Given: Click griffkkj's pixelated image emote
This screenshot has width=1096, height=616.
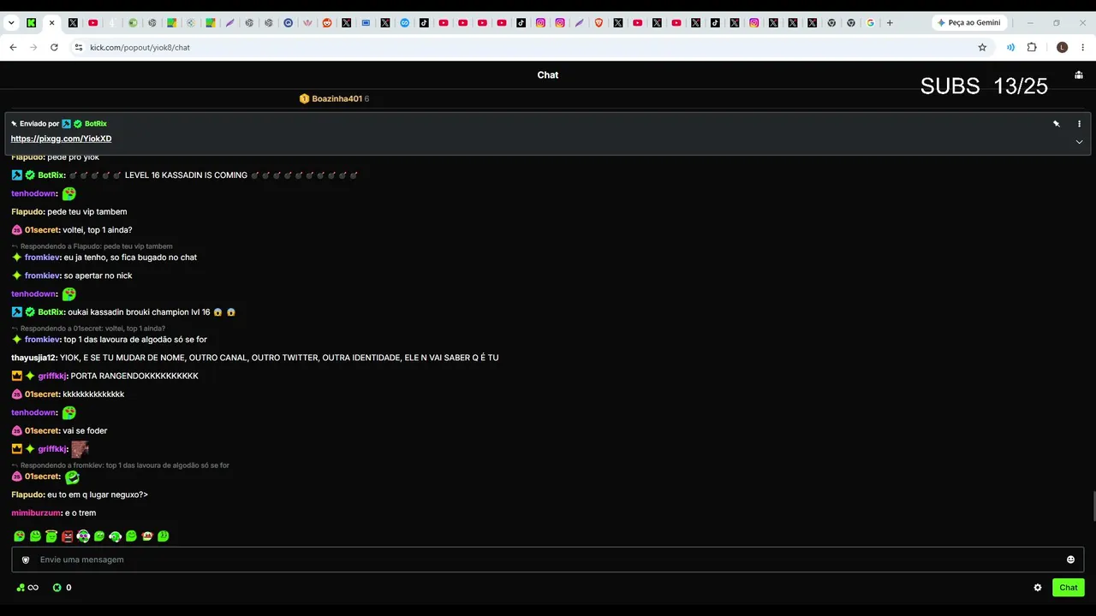Looking at the screenshot, I should tap(80, 449).
